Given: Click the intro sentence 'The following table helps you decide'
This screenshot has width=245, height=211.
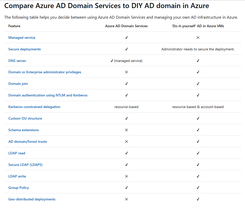Looking at the screenshot, I should click(x=121, y=17).
